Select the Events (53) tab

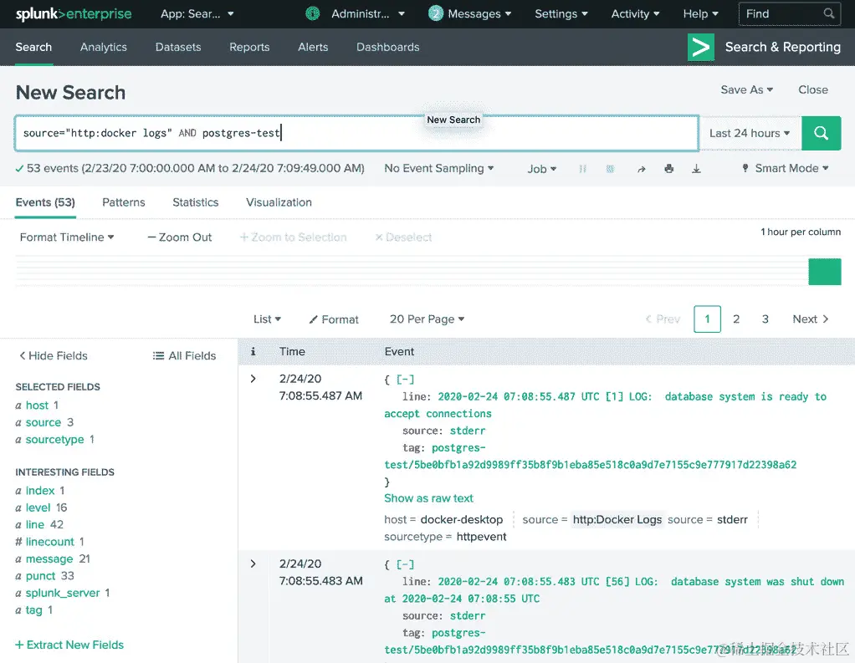click(45, 202)
